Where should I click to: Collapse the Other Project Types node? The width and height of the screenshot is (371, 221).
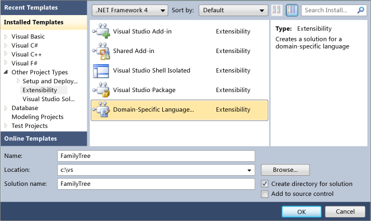pyautogui.click(x=6, y=72)
